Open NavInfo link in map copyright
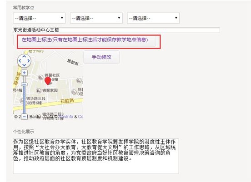The image size is (251, 182). [x=66, y=117]
